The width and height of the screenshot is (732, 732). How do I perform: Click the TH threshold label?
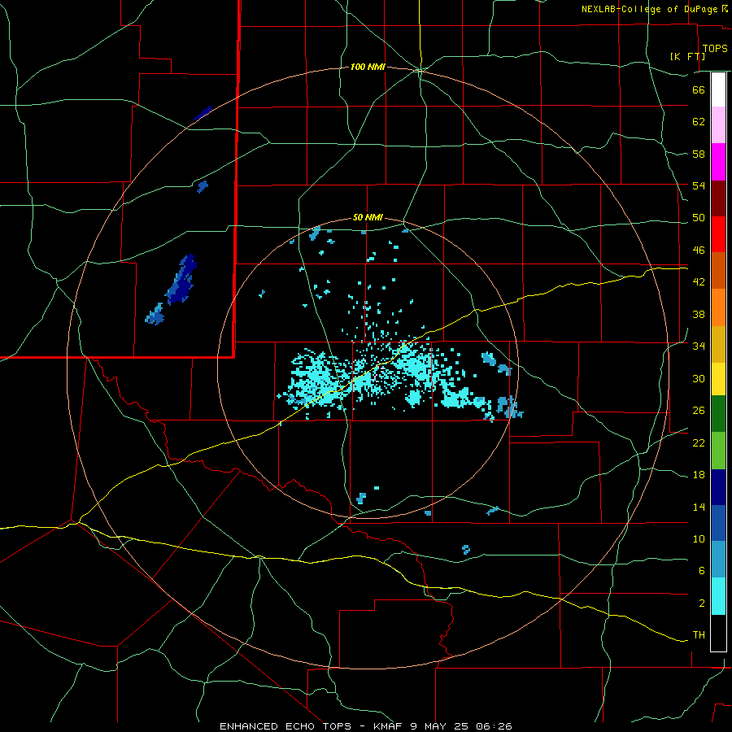(699, 635)
